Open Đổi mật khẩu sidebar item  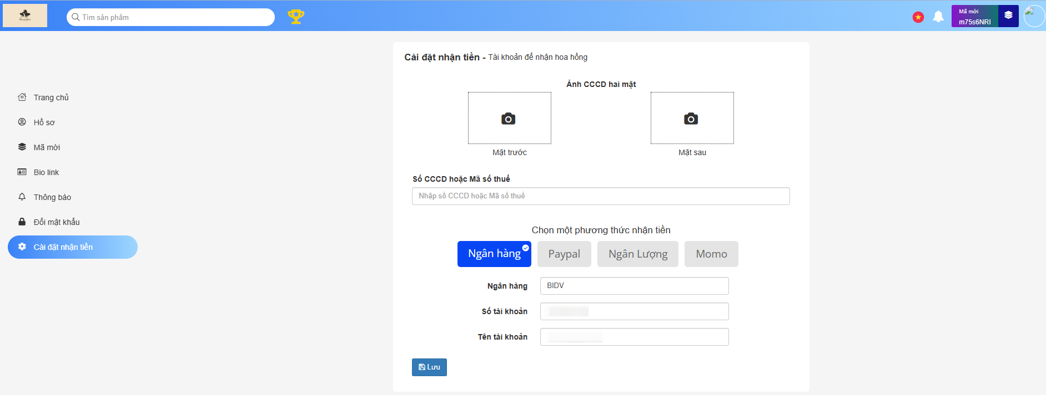point(57,222)
